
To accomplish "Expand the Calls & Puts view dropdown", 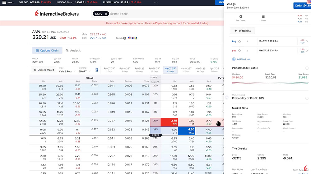I will 67,71.
